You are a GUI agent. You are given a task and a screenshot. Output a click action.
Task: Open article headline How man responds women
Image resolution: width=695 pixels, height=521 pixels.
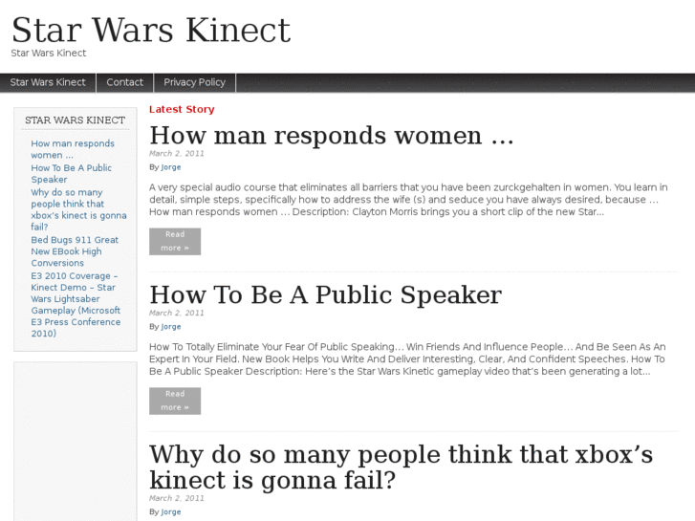click(331, 135)
